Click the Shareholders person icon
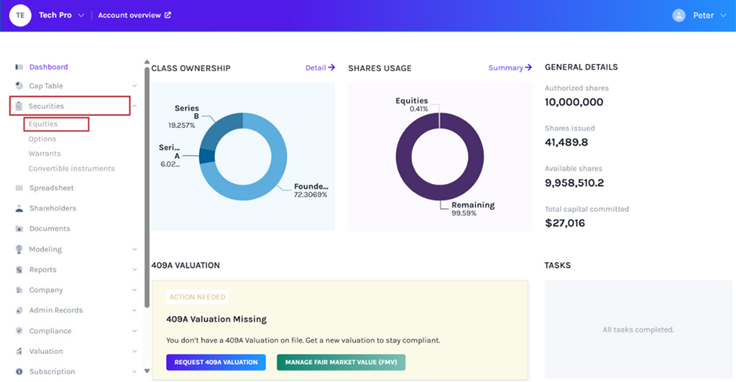The height and width of the screenshot is (382, 736). pos(20,209)
